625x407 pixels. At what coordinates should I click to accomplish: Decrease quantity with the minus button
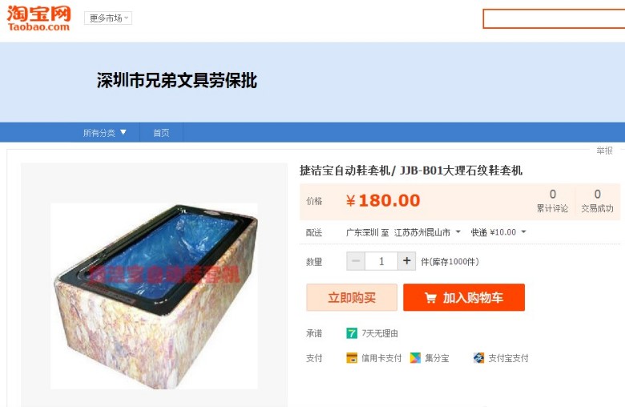[x=356, y=261]
